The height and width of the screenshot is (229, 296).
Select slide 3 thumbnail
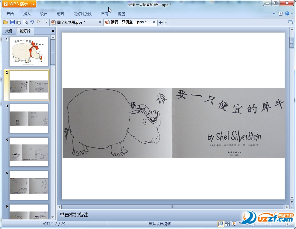[29, 119]
